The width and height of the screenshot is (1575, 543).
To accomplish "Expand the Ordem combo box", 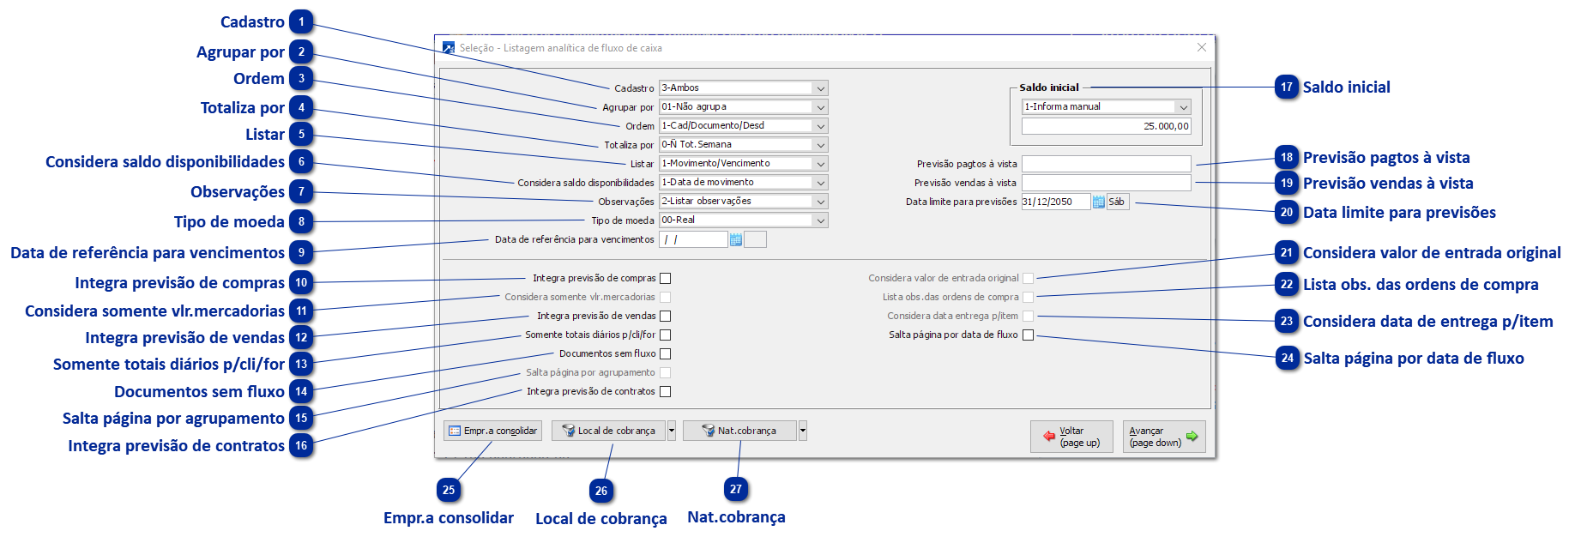I will (820, 126).
